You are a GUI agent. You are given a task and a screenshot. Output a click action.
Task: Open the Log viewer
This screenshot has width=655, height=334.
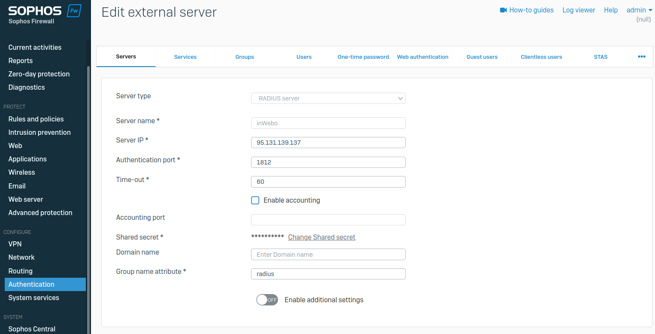click(578, 10)
